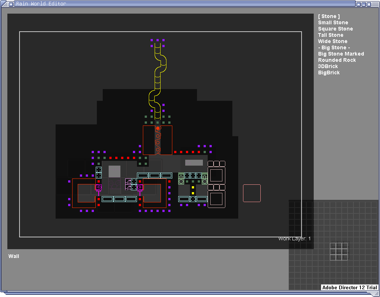Select the 3DBrick tile
Image resolution: width=380 pixels, height=297 pixels.
328,66
